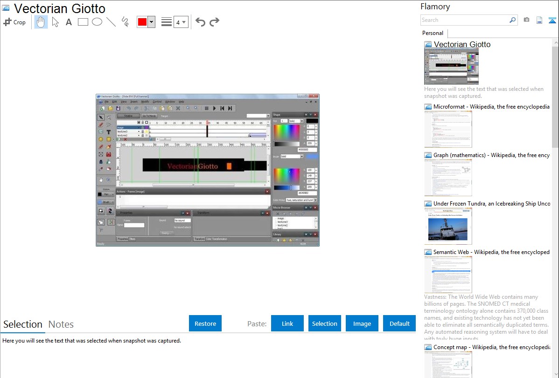Screen dimensions: 559x378
Task: Open the annotation color dropdown arrow
Action: (152, 22)
